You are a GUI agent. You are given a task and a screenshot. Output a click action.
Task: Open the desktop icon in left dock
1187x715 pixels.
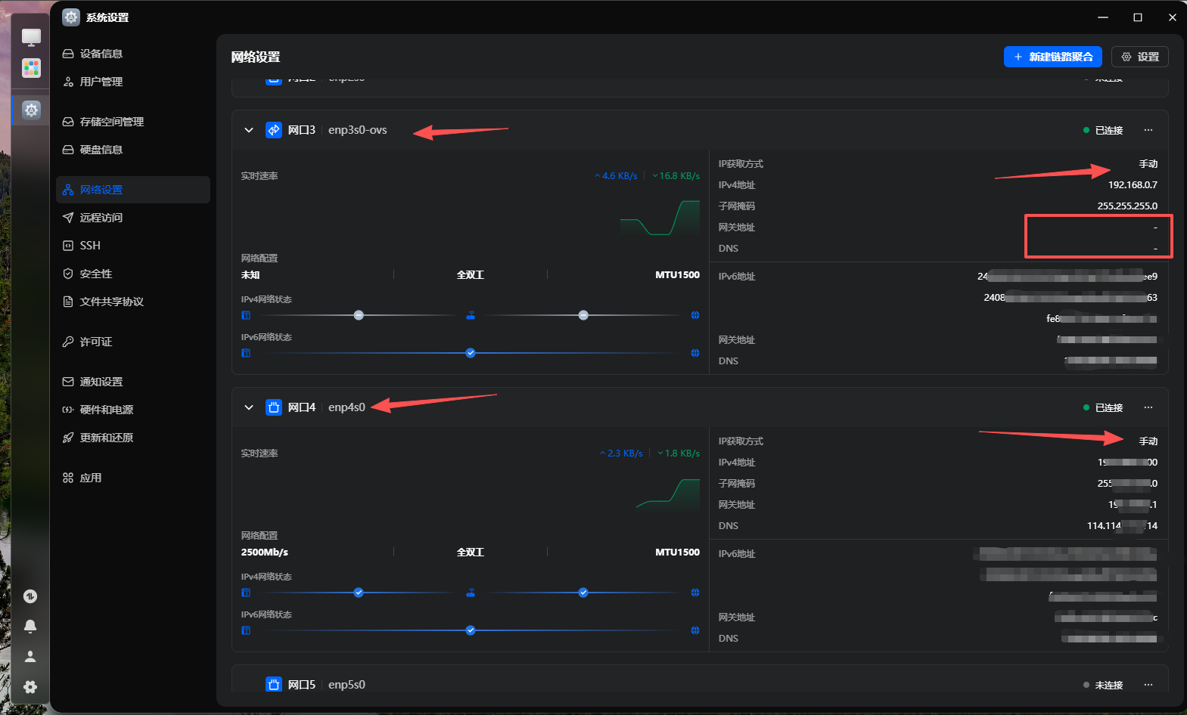pos(31,37)
